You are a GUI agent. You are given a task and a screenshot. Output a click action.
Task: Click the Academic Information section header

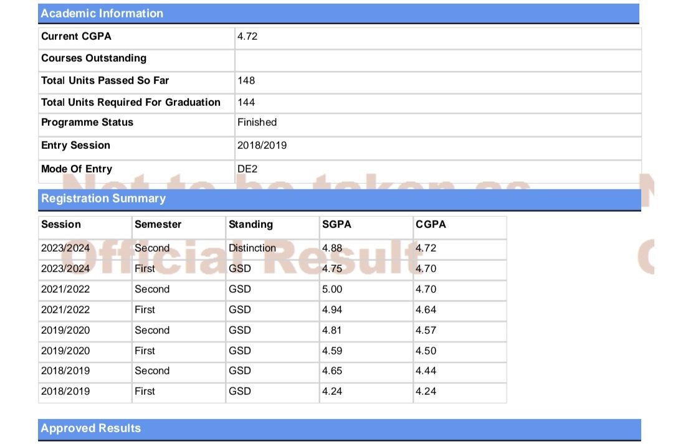338,14
